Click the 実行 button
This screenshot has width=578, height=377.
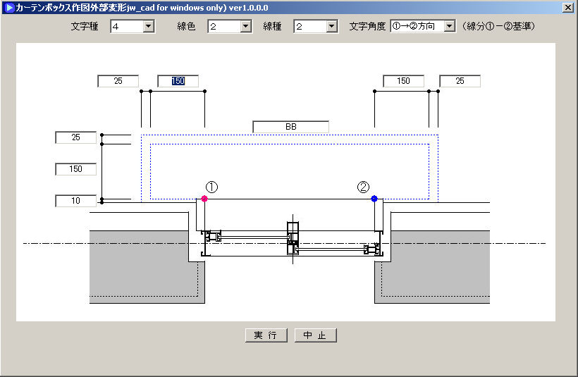[x=266, y=335]
